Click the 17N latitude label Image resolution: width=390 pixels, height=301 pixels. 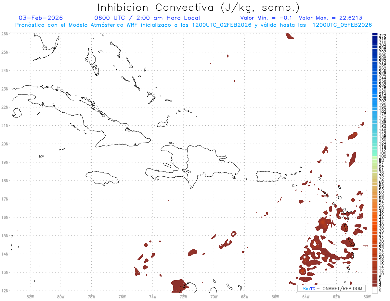5,199
